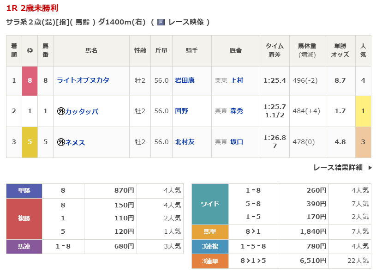Click the 外 mark beside カッタッパ

pos(60,111)
